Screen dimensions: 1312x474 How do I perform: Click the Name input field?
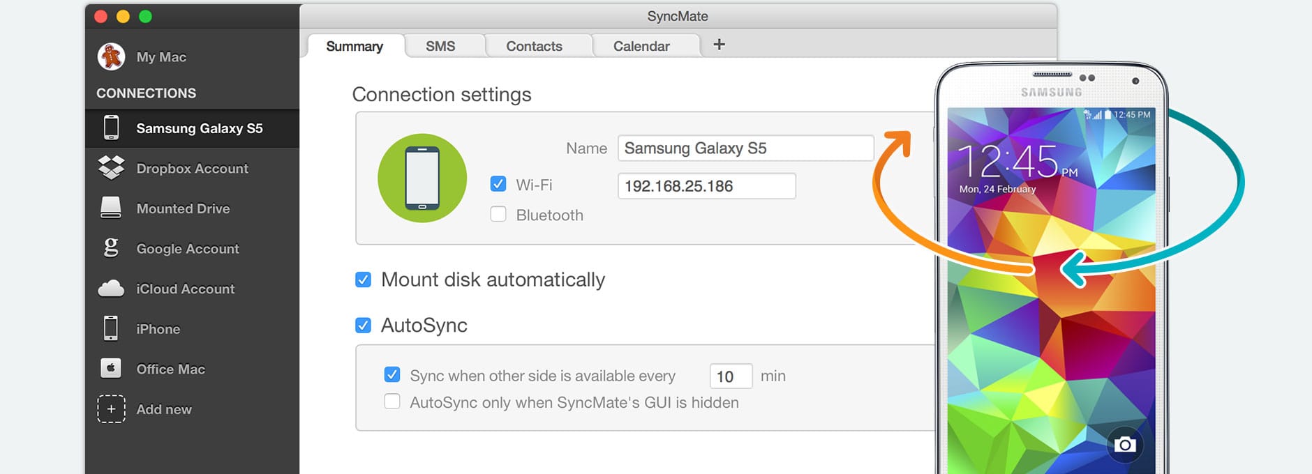point(746,148)
